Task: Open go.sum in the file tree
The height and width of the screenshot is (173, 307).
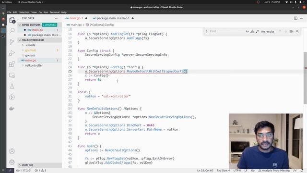Action: click(x=30, y=55)
